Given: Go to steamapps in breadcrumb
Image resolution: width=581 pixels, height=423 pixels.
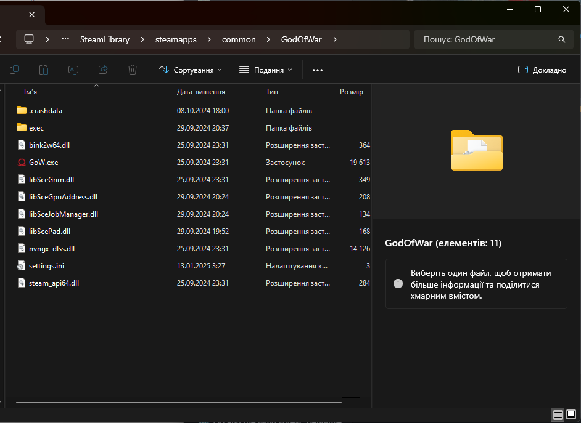Looking at the screenshot, I should tap(176, 39).
